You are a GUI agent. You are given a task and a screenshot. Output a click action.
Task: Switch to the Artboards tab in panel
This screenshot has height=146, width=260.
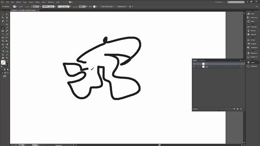(202, 60)
